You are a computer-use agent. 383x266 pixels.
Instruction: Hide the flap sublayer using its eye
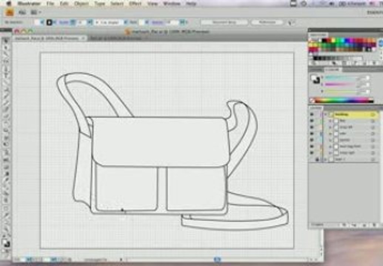coord(312,121)
